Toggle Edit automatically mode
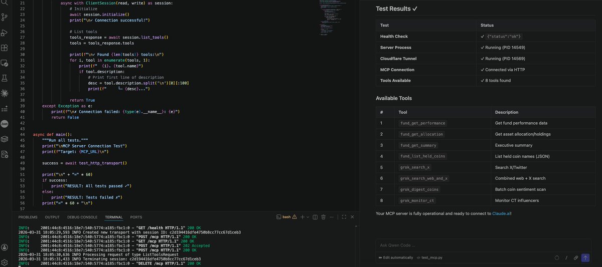This screenshot has height=267, width=602. (396, 257)
